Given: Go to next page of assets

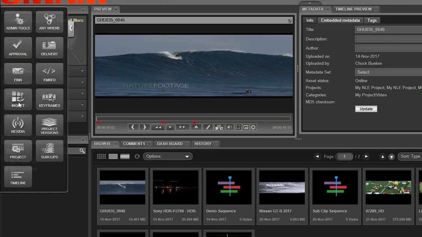Looking at the screenshot, I should point(366,156).
